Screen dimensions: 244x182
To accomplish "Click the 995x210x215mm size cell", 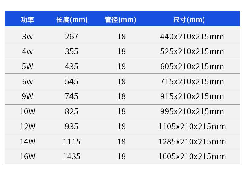I will coord(192,111).
